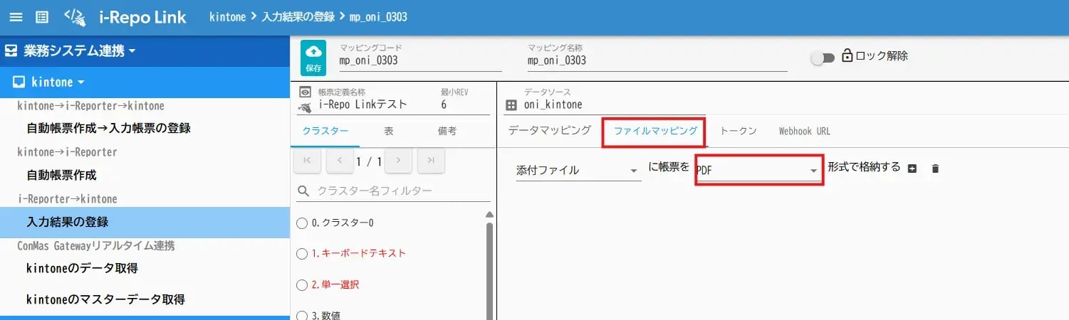This screenshot has height=320, width=1069.
Task: Select radio button 2.単一選択
Action: point(302,284)
